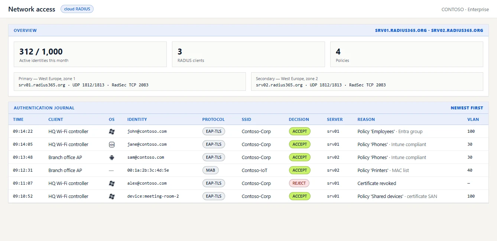
Task: Click AUTHENTICATION JOURNAL section title
Action: pos(44,108)
